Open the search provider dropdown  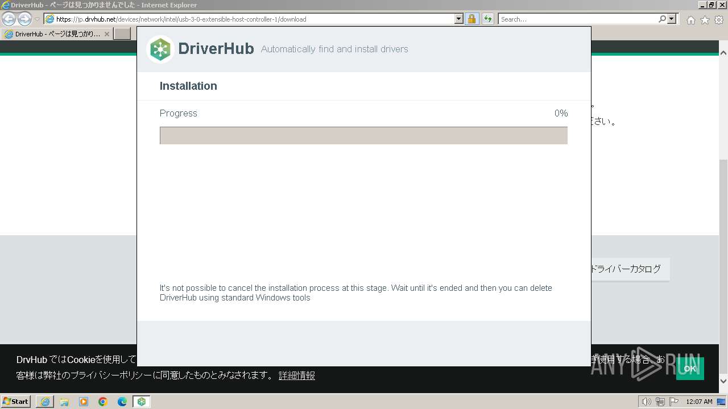click(x=672, y=19)
